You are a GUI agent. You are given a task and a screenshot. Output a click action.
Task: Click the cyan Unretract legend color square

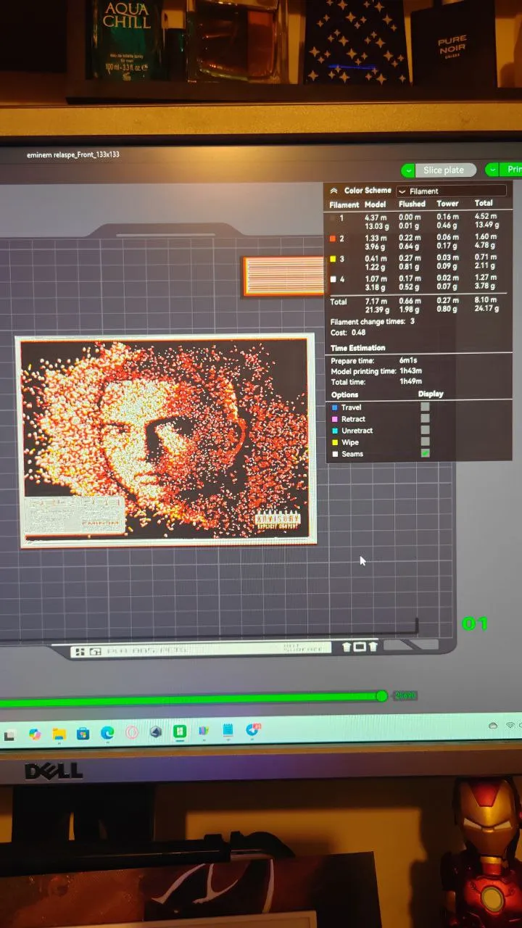point(334,431)
